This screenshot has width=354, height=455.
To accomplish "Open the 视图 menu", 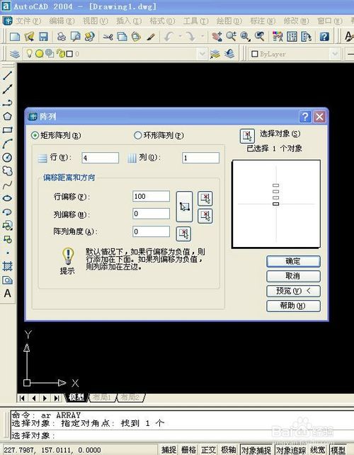I will point(96,21).
